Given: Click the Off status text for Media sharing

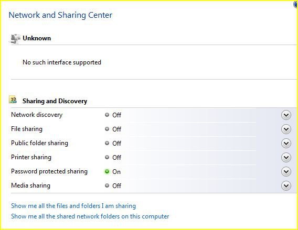Looking at the screenshot, I should click(116, 186).
